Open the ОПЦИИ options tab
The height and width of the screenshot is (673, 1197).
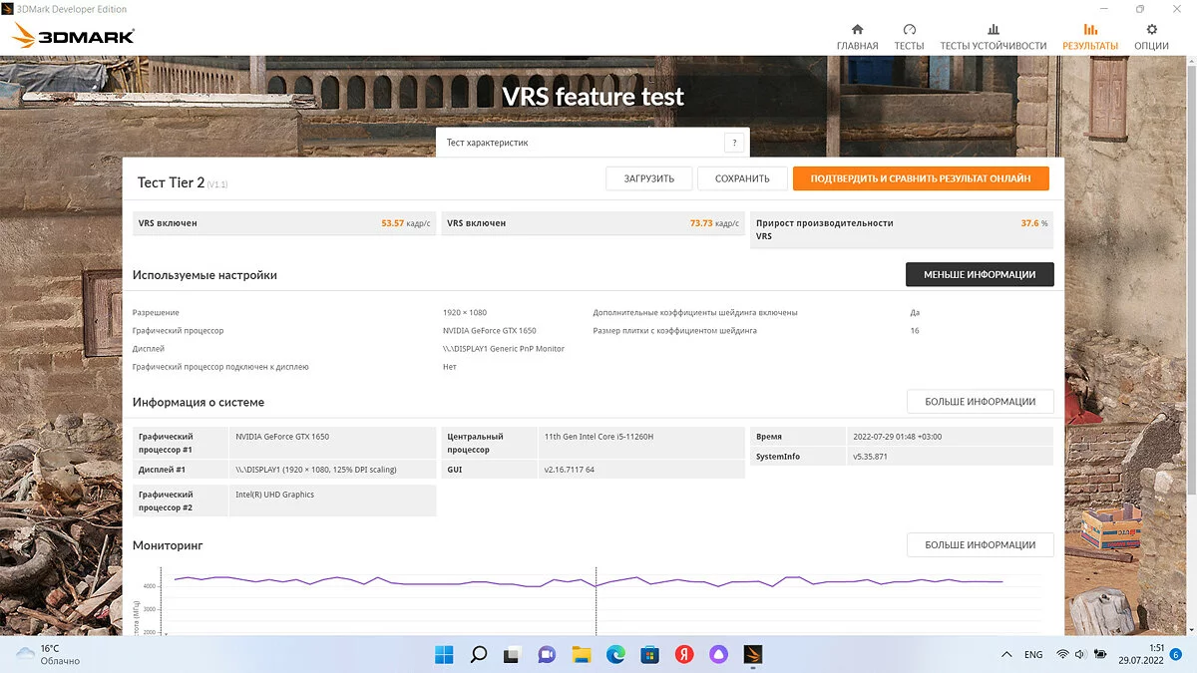pyautogui.click(x=1151, y=37)
